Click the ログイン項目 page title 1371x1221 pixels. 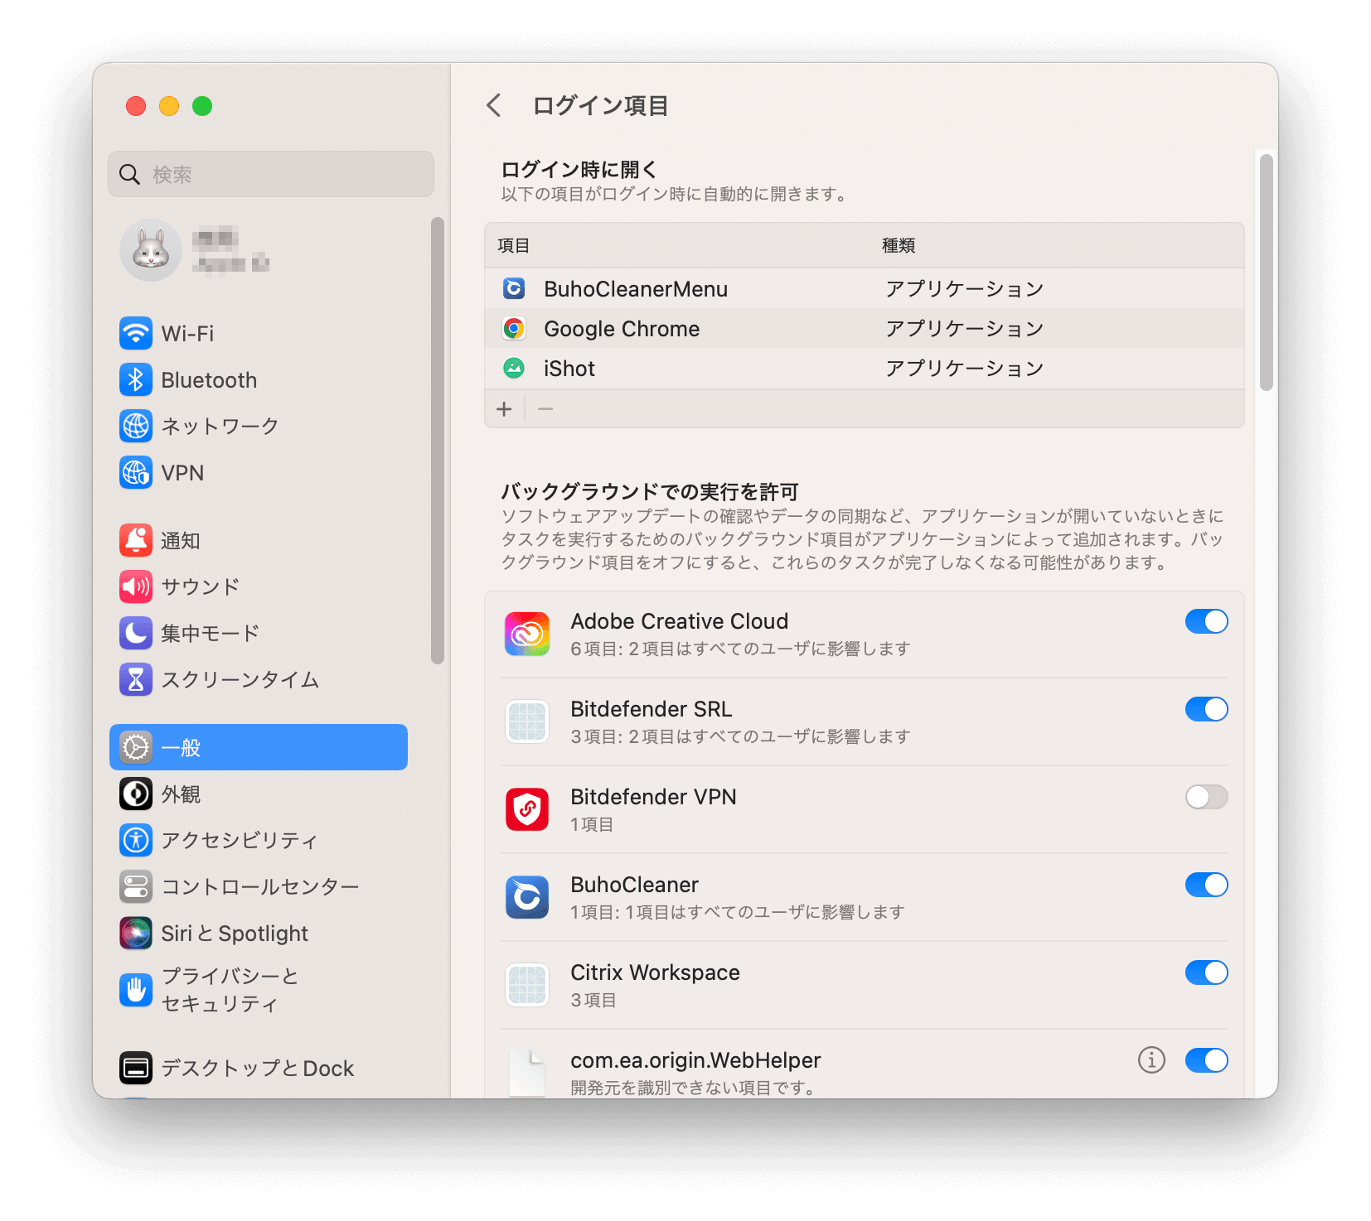(600, 105)
